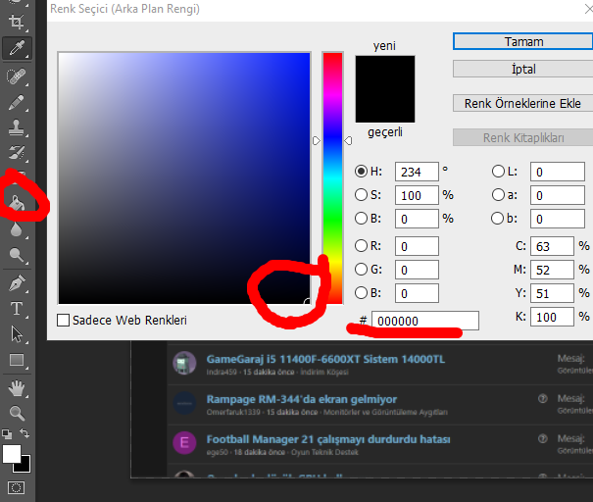The width and height of the screenshot is (593, 502).
Task: Click the Y yellow field showing 51
Action: point(552,293)
